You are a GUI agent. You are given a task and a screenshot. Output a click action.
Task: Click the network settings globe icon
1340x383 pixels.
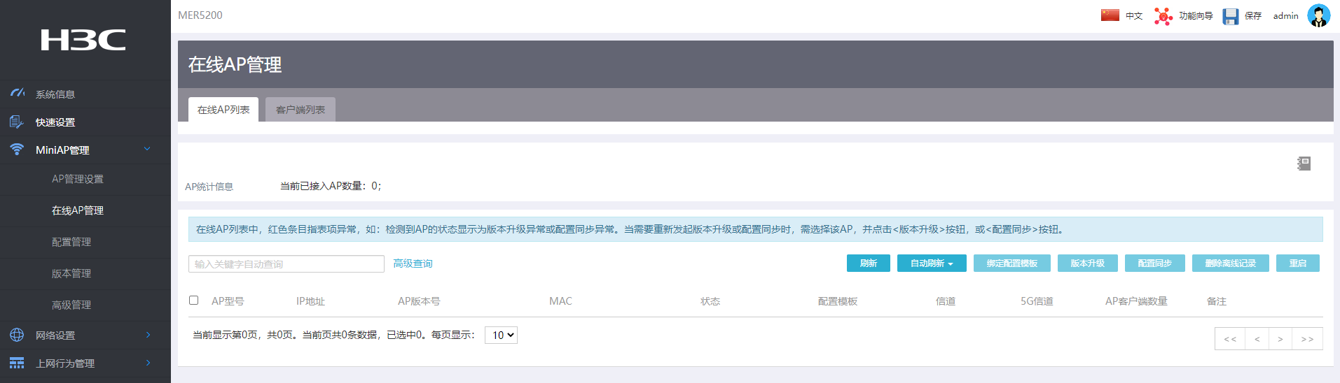point(17,335)
